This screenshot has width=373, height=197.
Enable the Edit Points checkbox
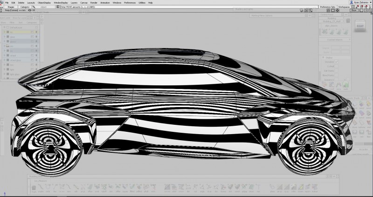(x=336, y=71)
